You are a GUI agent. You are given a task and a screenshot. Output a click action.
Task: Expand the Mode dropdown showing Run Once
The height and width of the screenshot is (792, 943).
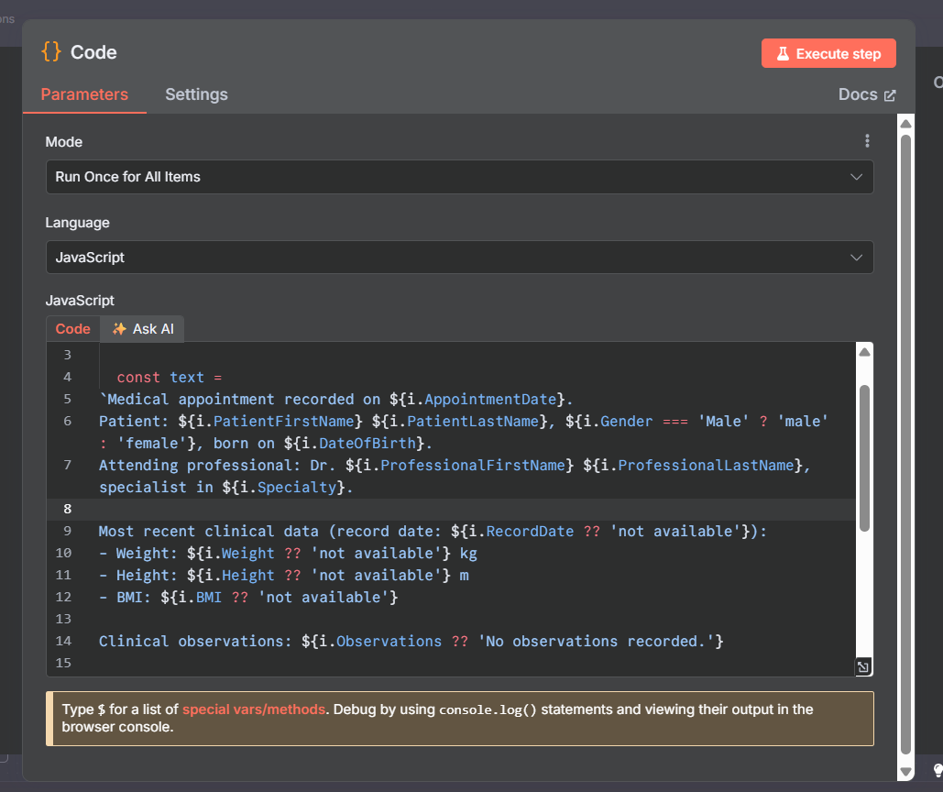click(x=459, y=177)
